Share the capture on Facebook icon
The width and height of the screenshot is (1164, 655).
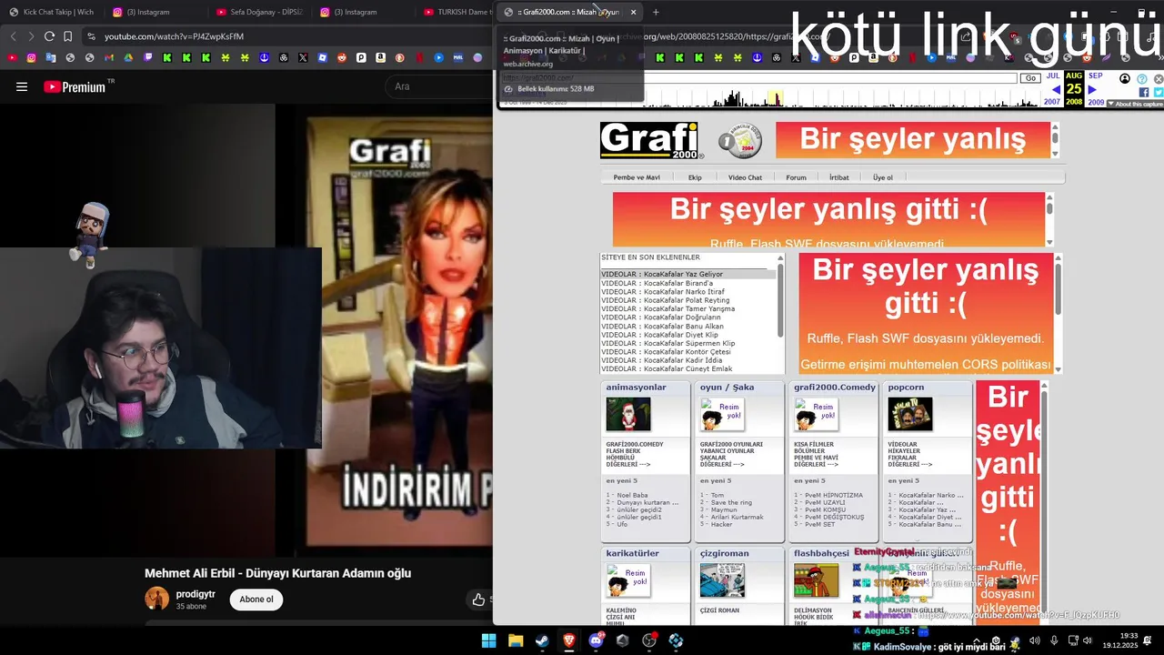pyautogui.click(x=1144, y=93)
